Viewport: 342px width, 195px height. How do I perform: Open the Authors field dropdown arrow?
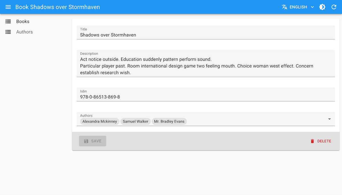tap(329, 119)
